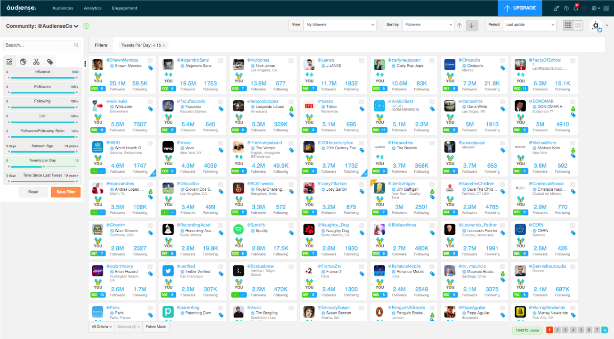Viewport: 614px width, 339px height.
Task: Select the AlejandroSanz card checkbox
Action: [x=220, y=61]
